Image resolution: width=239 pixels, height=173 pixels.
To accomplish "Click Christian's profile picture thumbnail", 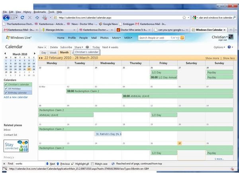I will tap(231, 37).
